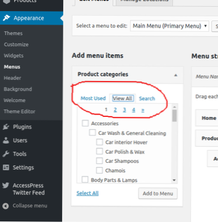The height and width of the screenshot is (222, 218).
Task: Go to category page 4
Action: pyautogui.click(x=133, y=110)
